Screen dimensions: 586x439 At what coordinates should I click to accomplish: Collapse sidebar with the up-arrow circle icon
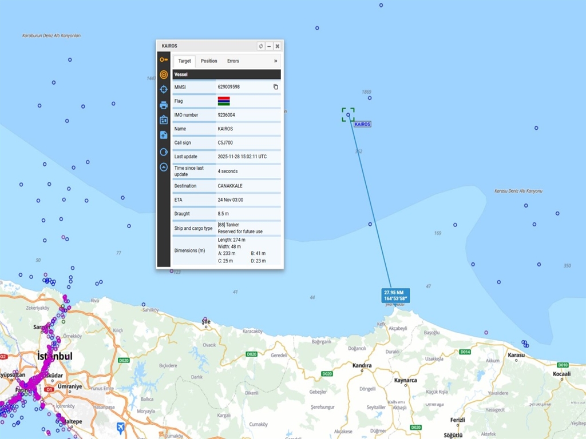164,167
